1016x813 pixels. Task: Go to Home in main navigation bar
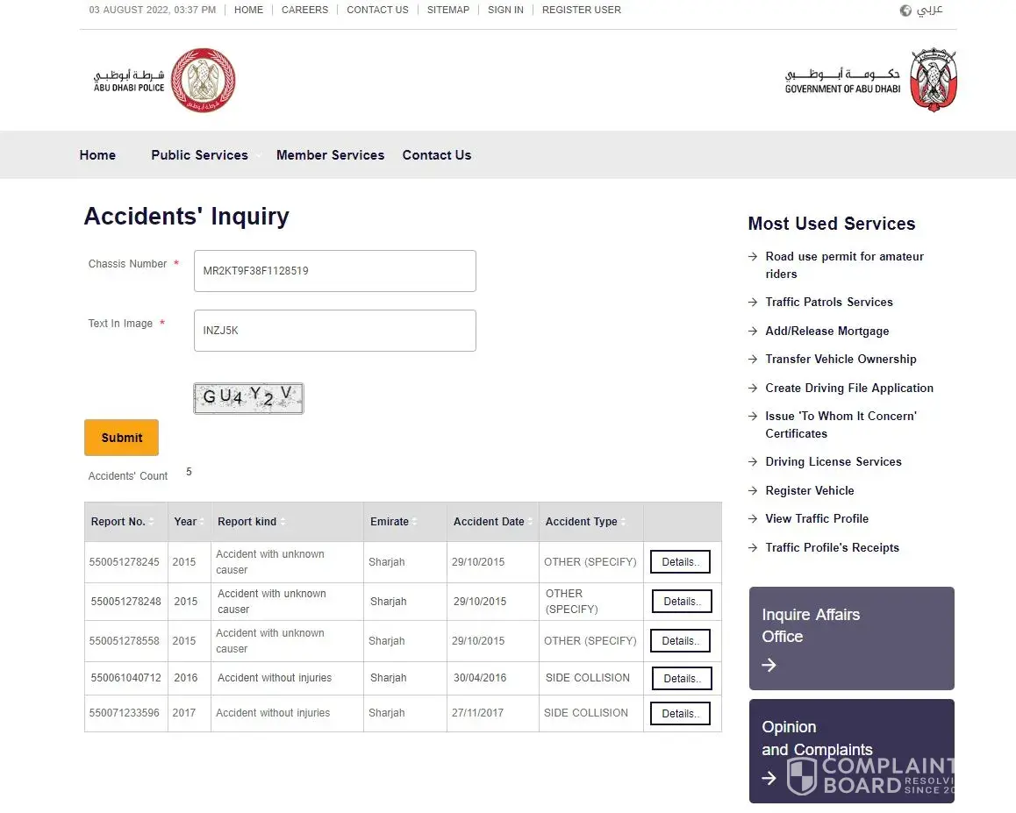pyautogui.click(x=98, y=155)
